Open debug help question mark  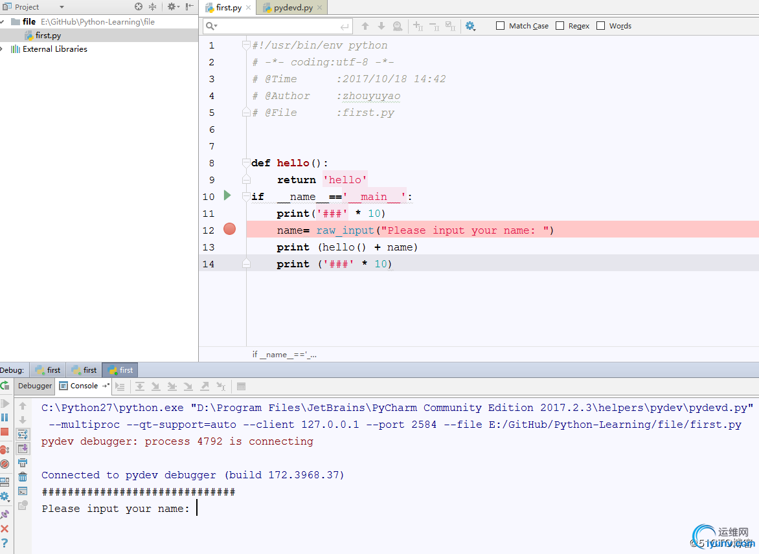5,543
